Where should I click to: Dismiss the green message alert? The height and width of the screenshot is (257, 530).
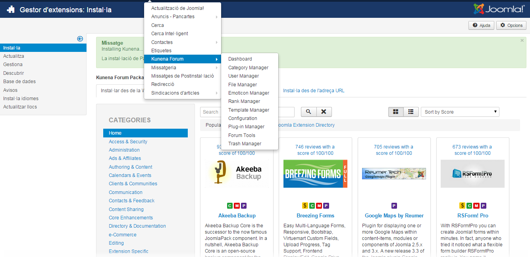point(522,40)
